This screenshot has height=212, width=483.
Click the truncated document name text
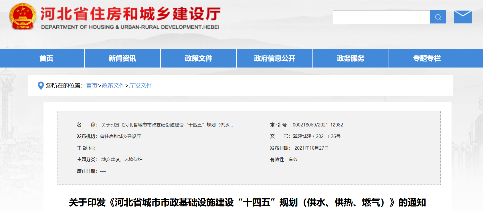pos(167,125)
